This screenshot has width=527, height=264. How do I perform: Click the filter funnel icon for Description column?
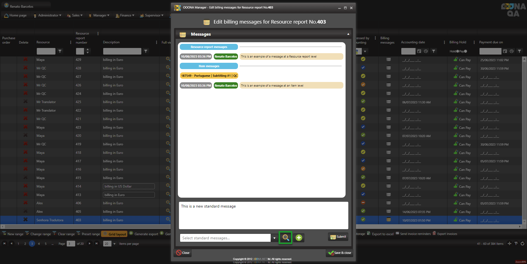[146, 51]
